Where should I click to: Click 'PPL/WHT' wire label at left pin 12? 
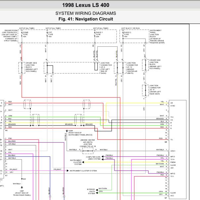pyautogui.click(x=13, y=170)
